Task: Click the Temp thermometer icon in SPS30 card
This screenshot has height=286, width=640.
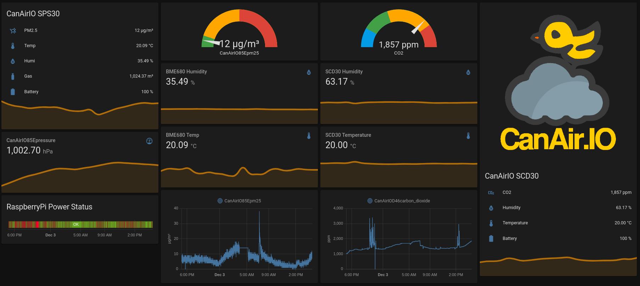Action: point(13,46)
